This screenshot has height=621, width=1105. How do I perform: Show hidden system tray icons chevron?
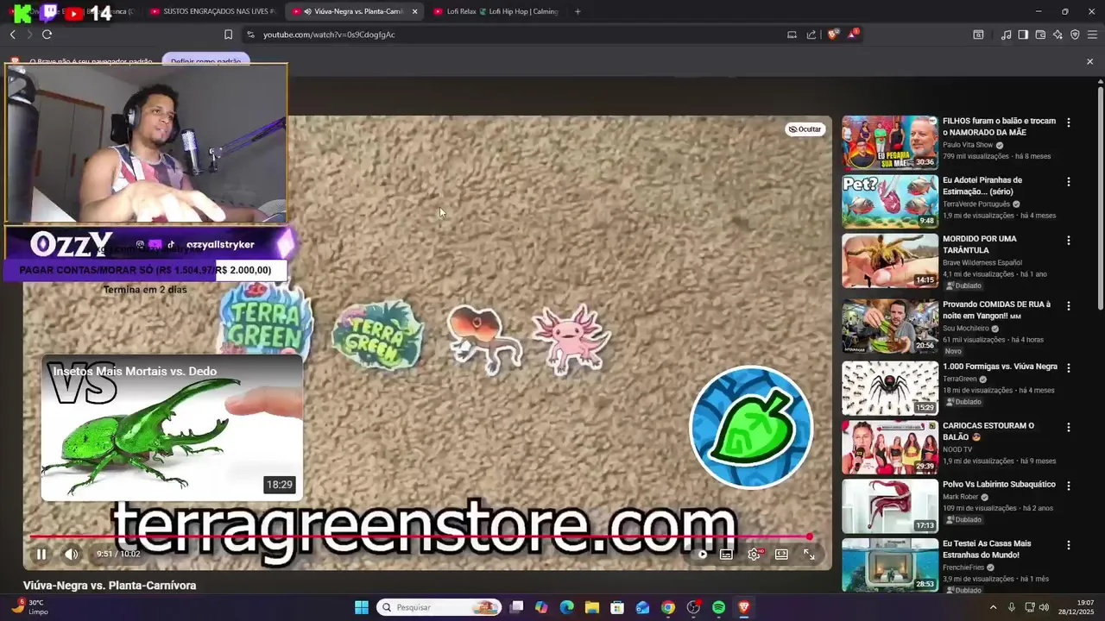tap(993, 607)
